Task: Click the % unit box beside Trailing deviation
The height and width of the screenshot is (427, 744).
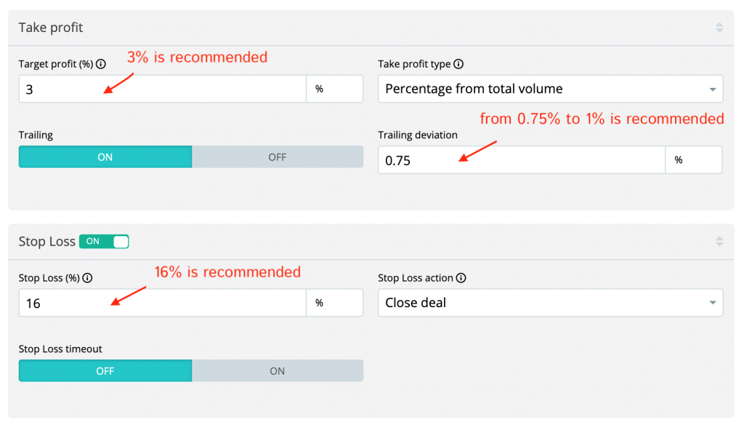Action: [693, 160]
